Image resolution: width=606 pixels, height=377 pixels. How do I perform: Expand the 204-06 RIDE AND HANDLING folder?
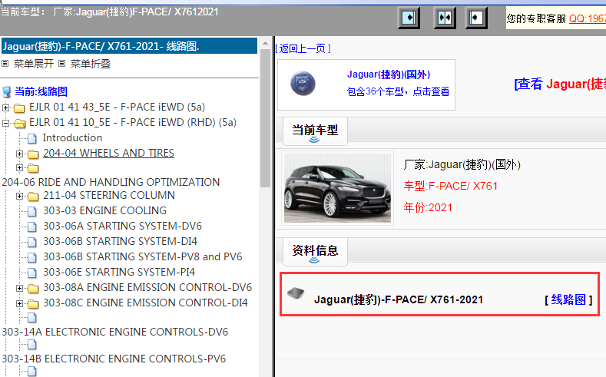[19, 167]
